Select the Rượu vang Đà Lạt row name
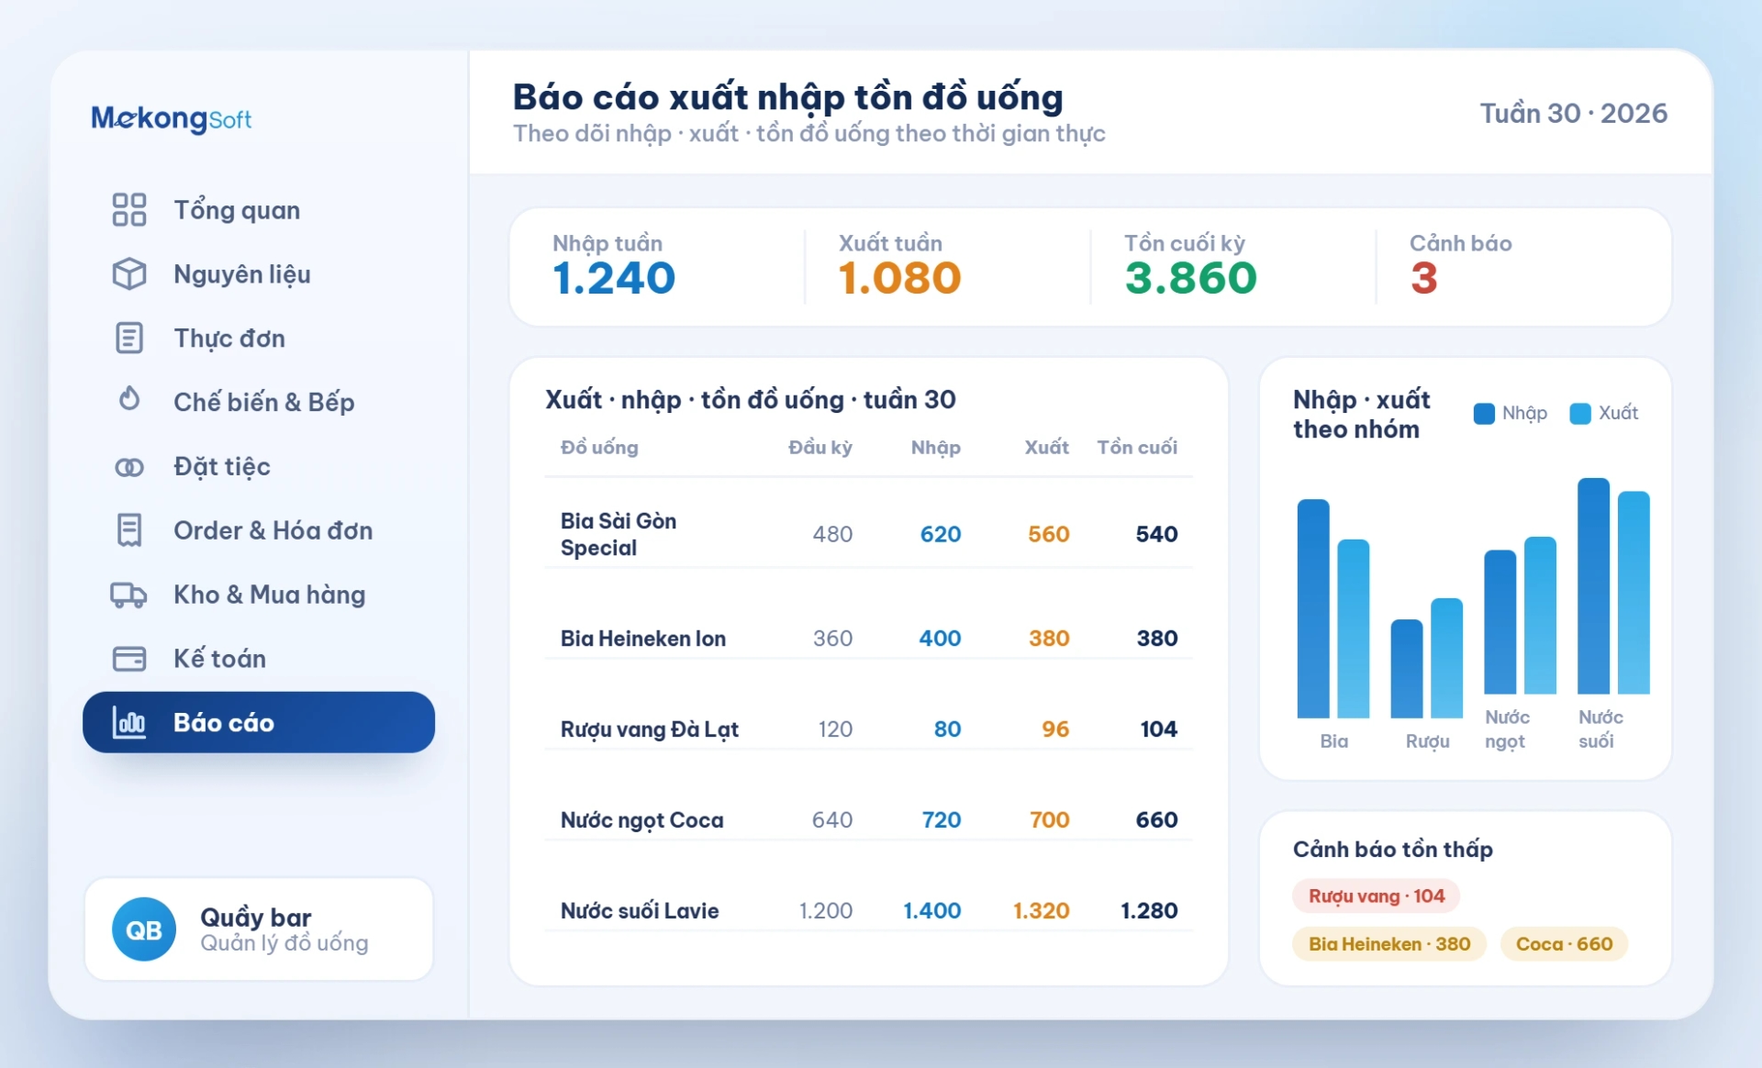 650,729
